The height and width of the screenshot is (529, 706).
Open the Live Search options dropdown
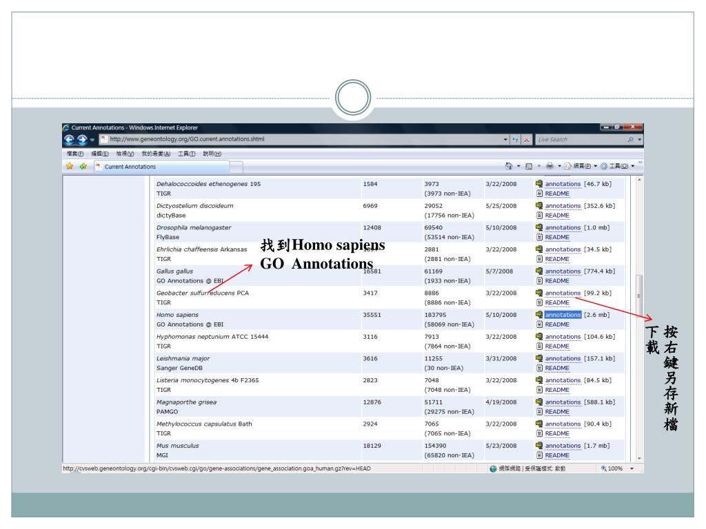click(x=639, y=140)
